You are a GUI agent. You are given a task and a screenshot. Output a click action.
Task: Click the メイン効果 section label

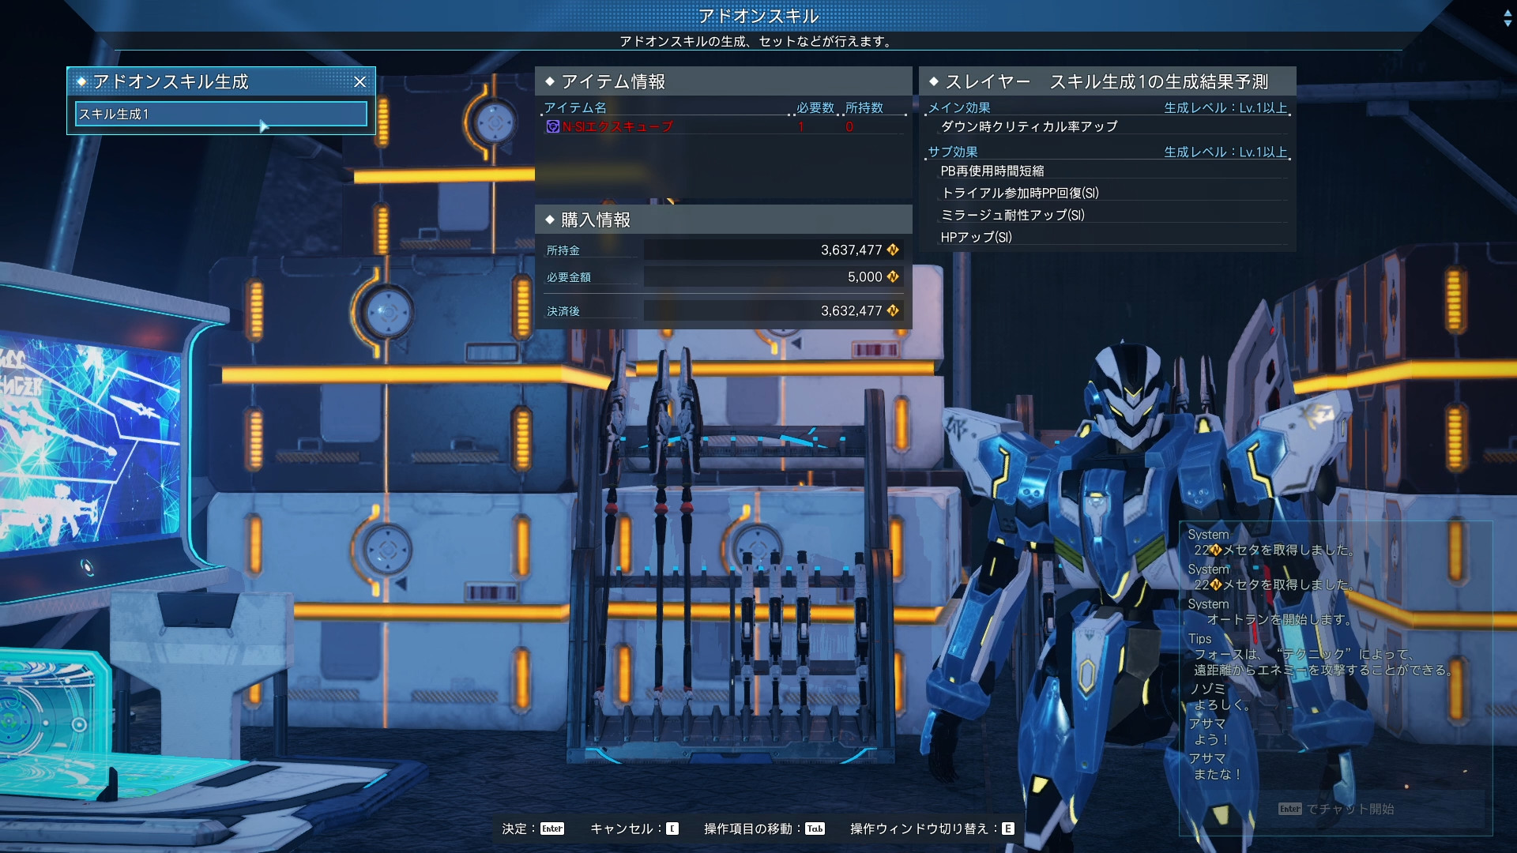click(x=959, y=107)
